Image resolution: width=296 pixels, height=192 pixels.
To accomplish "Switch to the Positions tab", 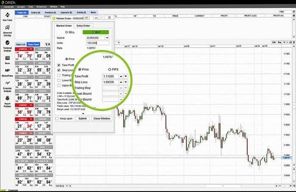I will tap(50, 12).
